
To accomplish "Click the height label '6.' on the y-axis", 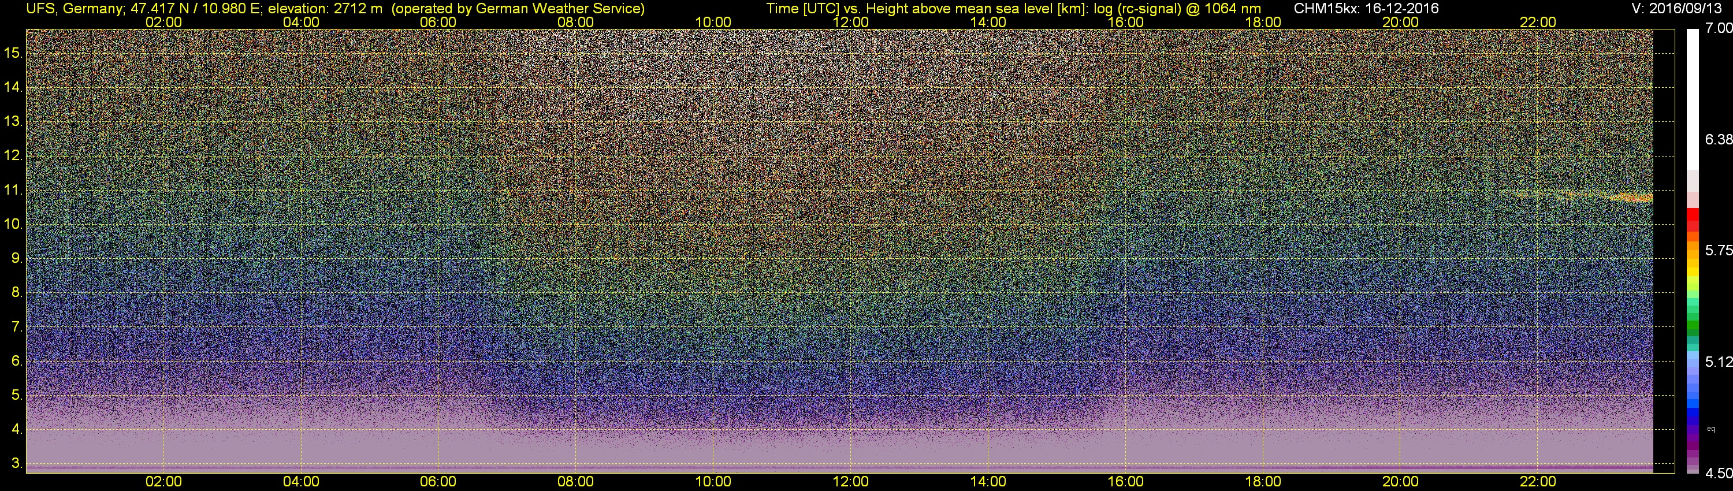I will click(x=16, y=361).
